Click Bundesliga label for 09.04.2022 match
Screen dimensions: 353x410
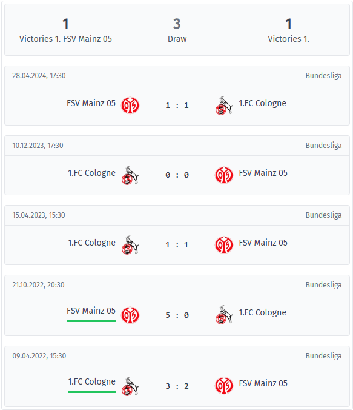point(323,356)
